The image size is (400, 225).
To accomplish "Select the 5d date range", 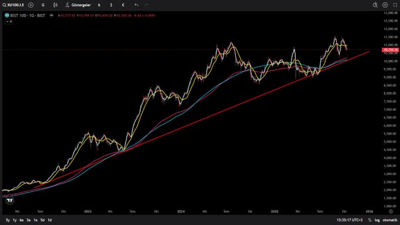I will [x=42, y=220].
